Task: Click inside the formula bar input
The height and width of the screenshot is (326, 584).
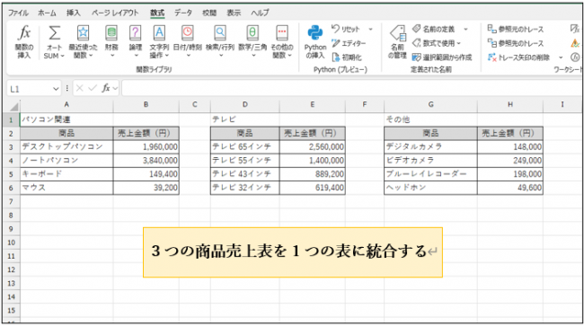Action: (351, 88)
